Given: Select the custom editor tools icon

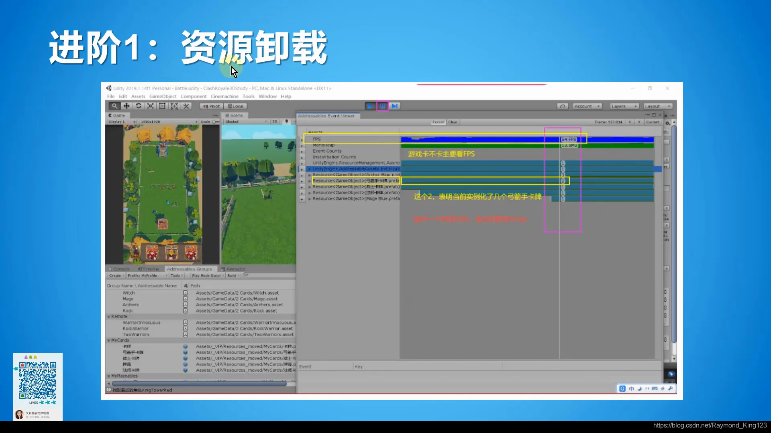Looking at the screenshot, I should [186, 106].
